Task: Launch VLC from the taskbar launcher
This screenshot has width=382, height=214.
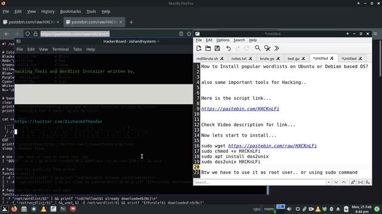Action: [x=44, y=209]
